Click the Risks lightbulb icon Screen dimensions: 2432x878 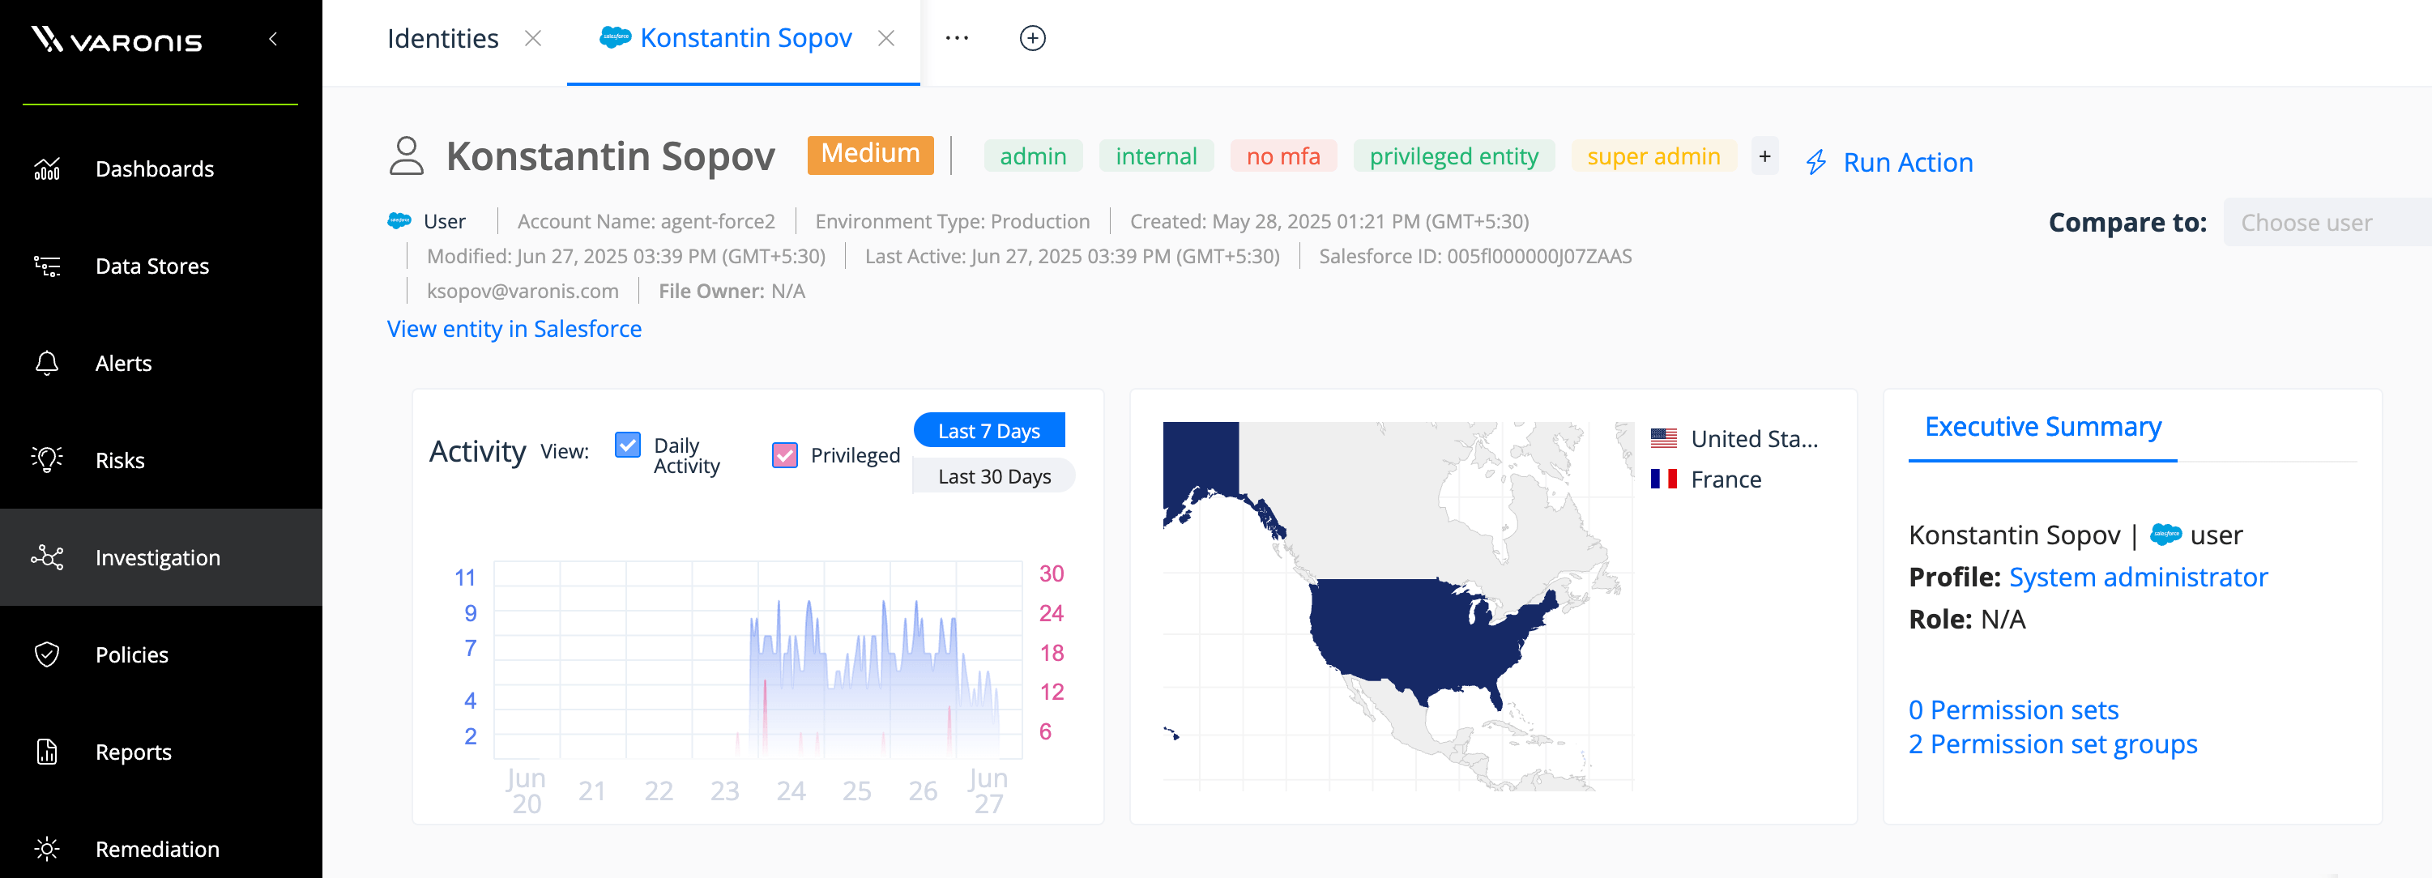[x=47, y=461]
